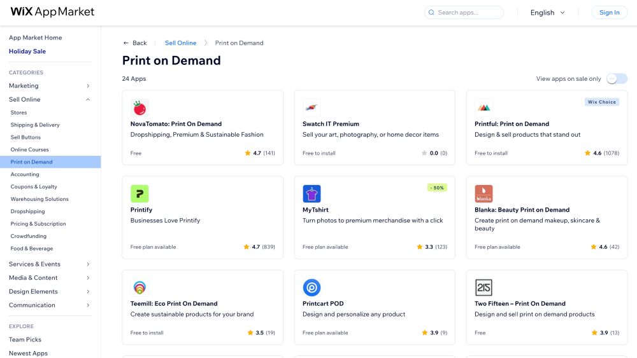The height and width of the screenshot is (358, 637).
Task: Click 'Businesses Love Printify' description
Action: coord(166,221)
